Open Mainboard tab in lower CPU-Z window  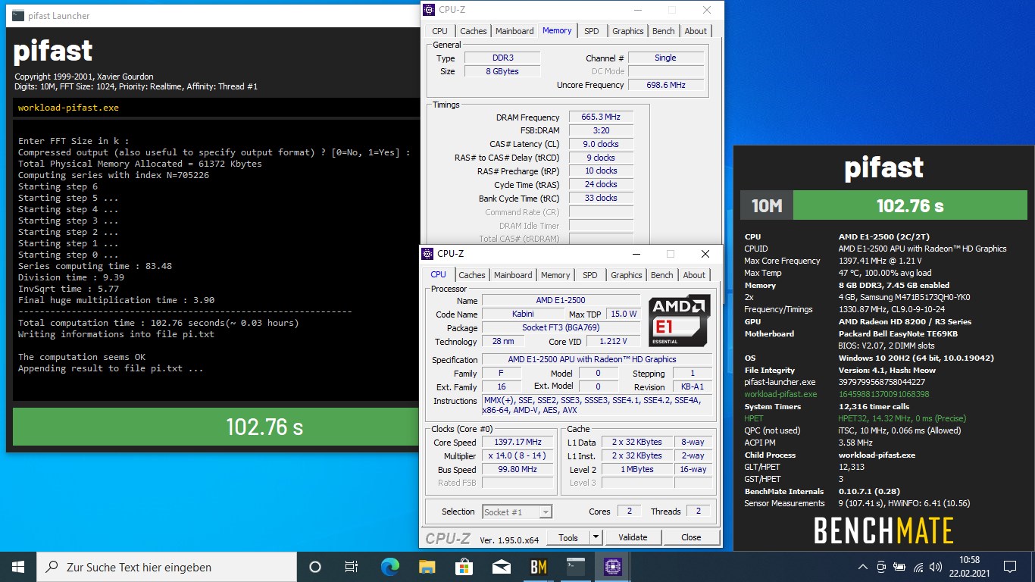[513, 275]
